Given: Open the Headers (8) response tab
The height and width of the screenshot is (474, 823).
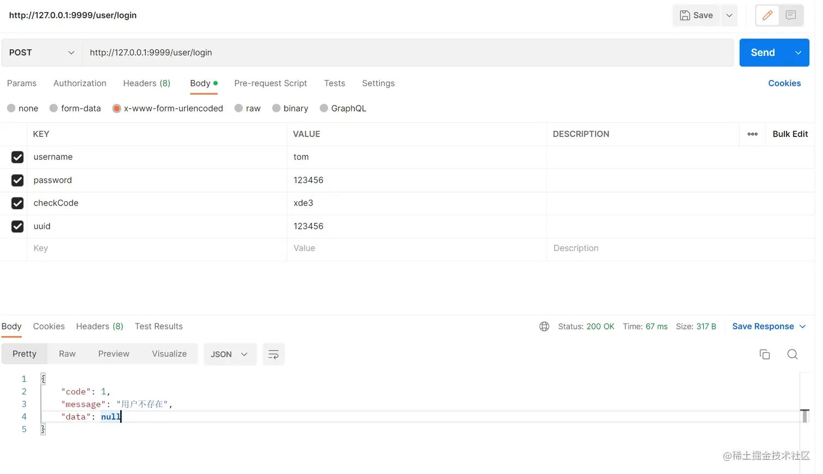Looking at the screenshot, I should pos(99,326).
